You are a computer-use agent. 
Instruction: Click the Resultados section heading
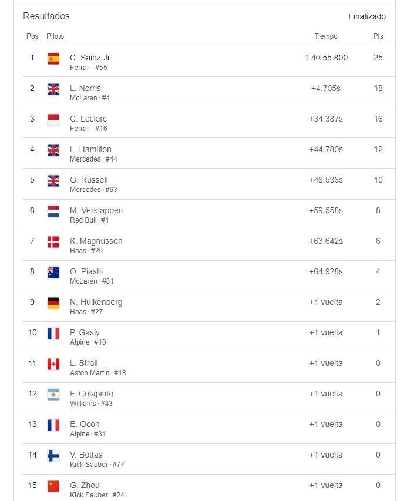(x=46, y=16)
